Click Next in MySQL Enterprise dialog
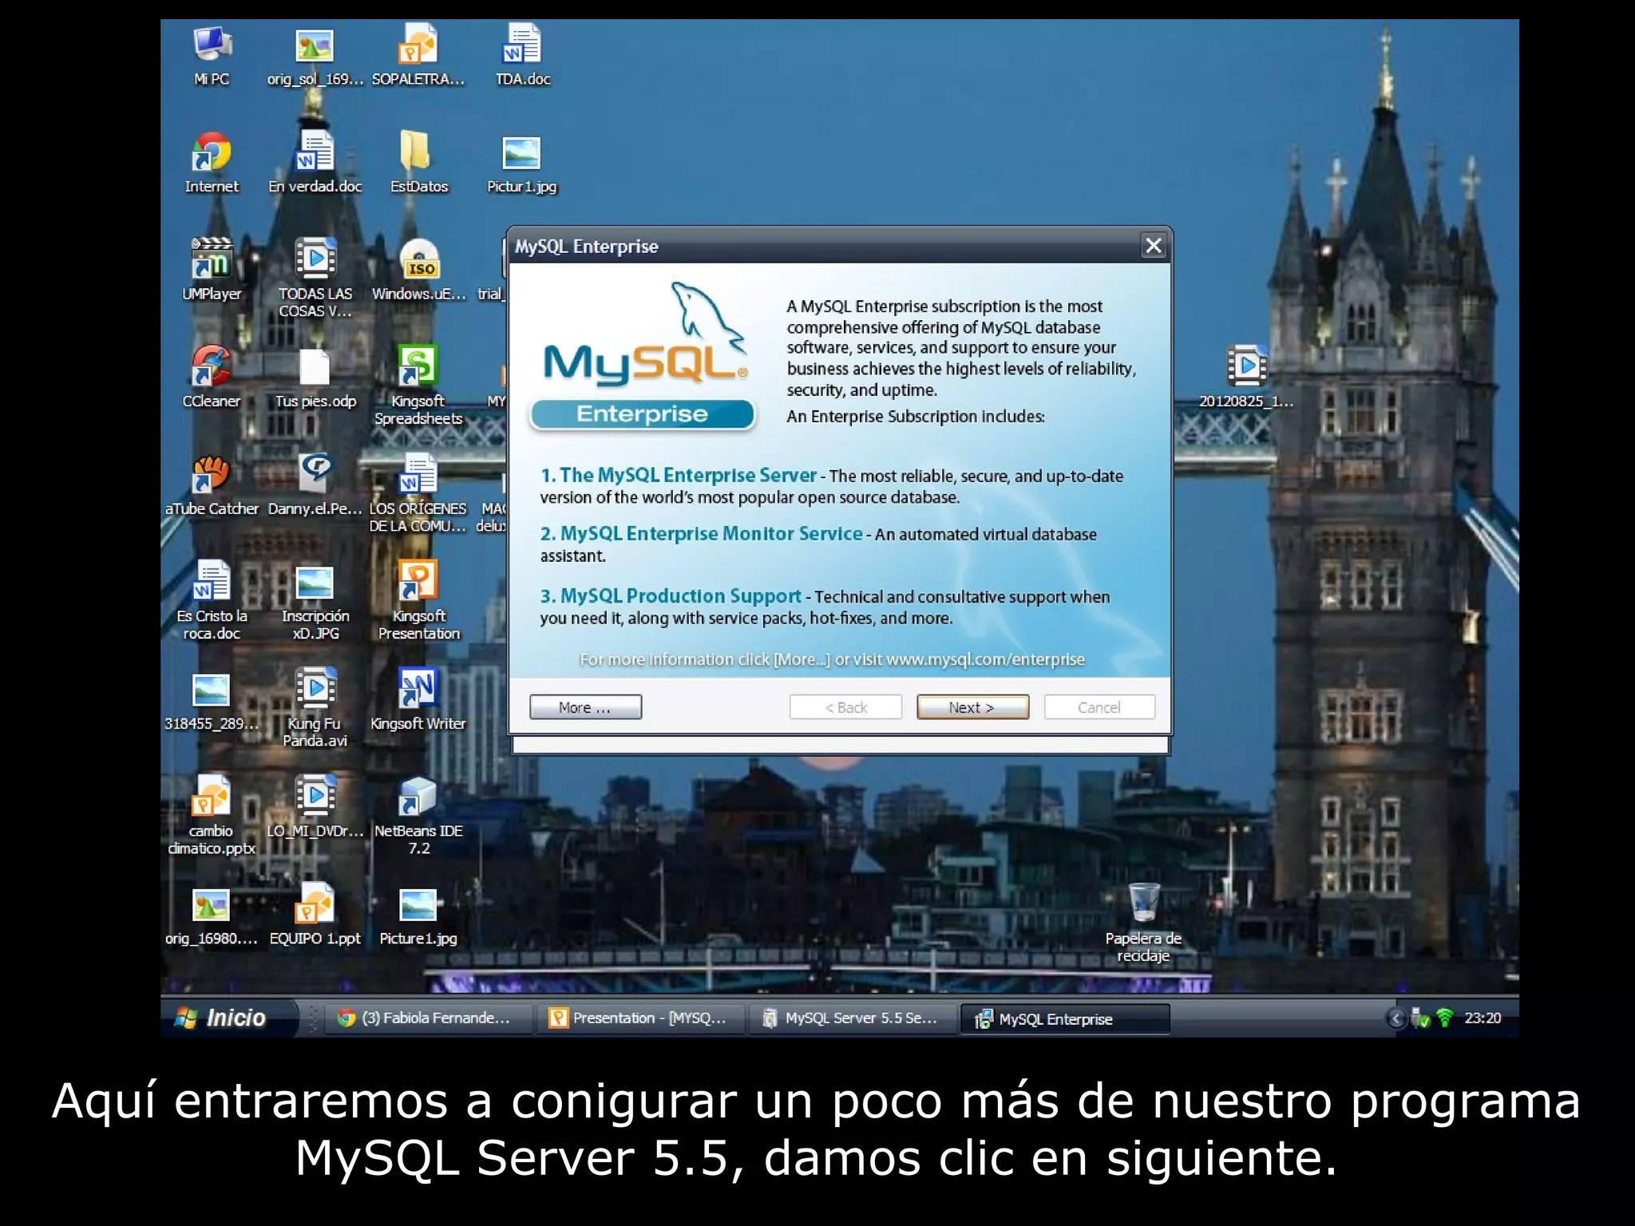The width and height of the screenshot is (1635, 1226). [972, 707]
